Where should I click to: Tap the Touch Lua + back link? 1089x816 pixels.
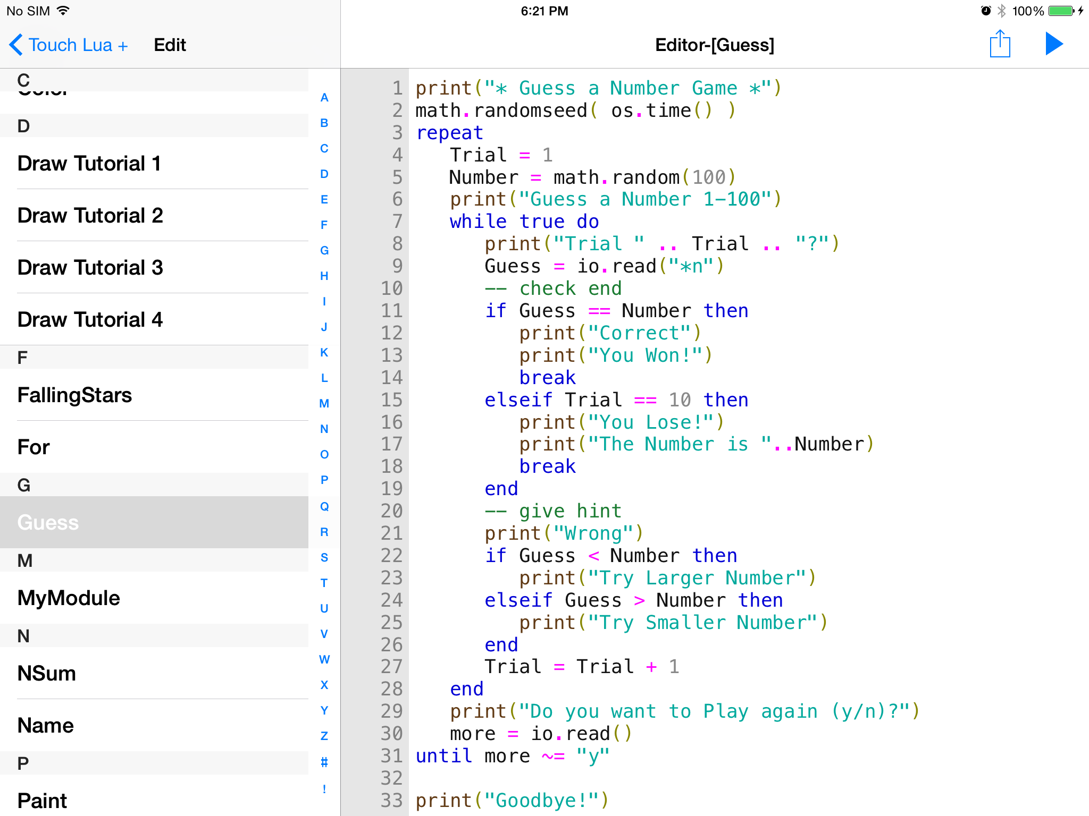click(x=78, y=45)
